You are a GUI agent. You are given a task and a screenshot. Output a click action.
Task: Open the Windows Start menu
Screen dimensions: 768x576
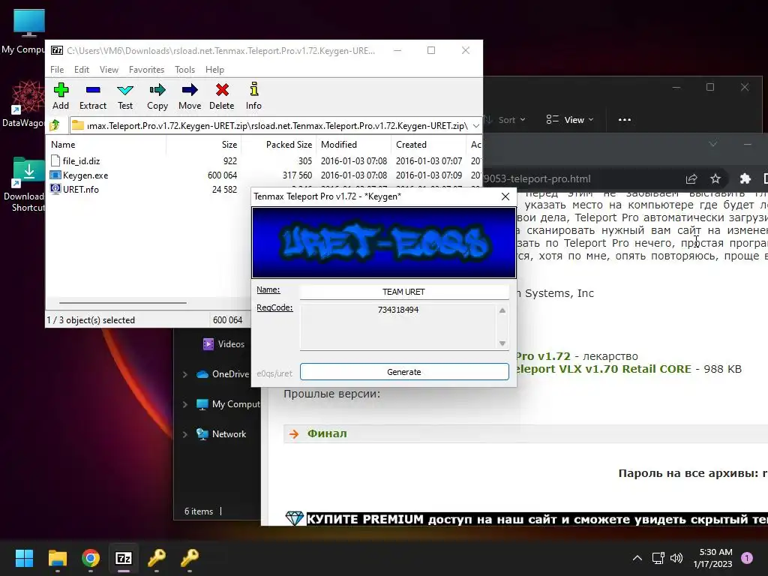24,558
